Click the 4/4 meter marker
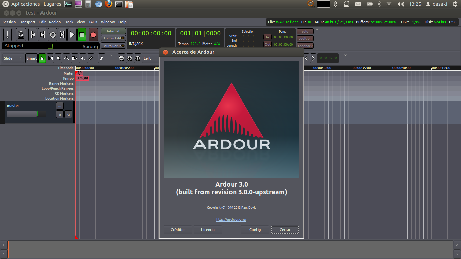The height and width of the screenshot is (259, 461). click(80, 73)
